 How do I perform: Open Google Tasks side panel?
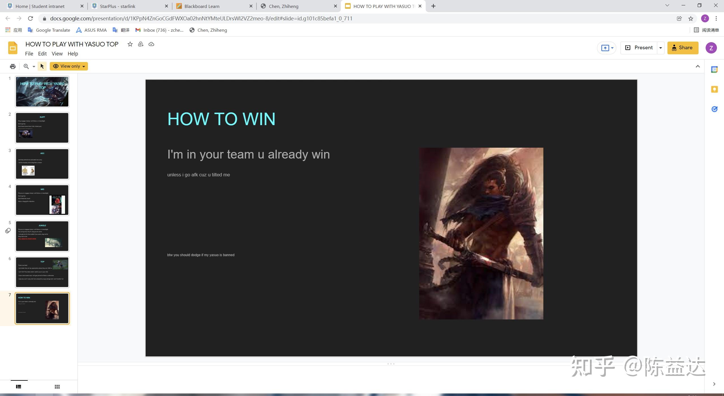point(714,109)
